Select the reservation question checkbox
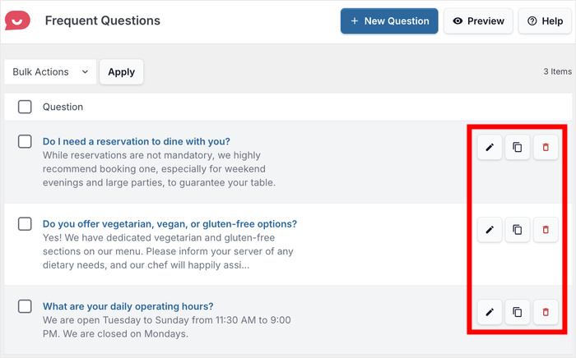The width and height of the screenshot is (576, 358). click(x=25, y=141)
